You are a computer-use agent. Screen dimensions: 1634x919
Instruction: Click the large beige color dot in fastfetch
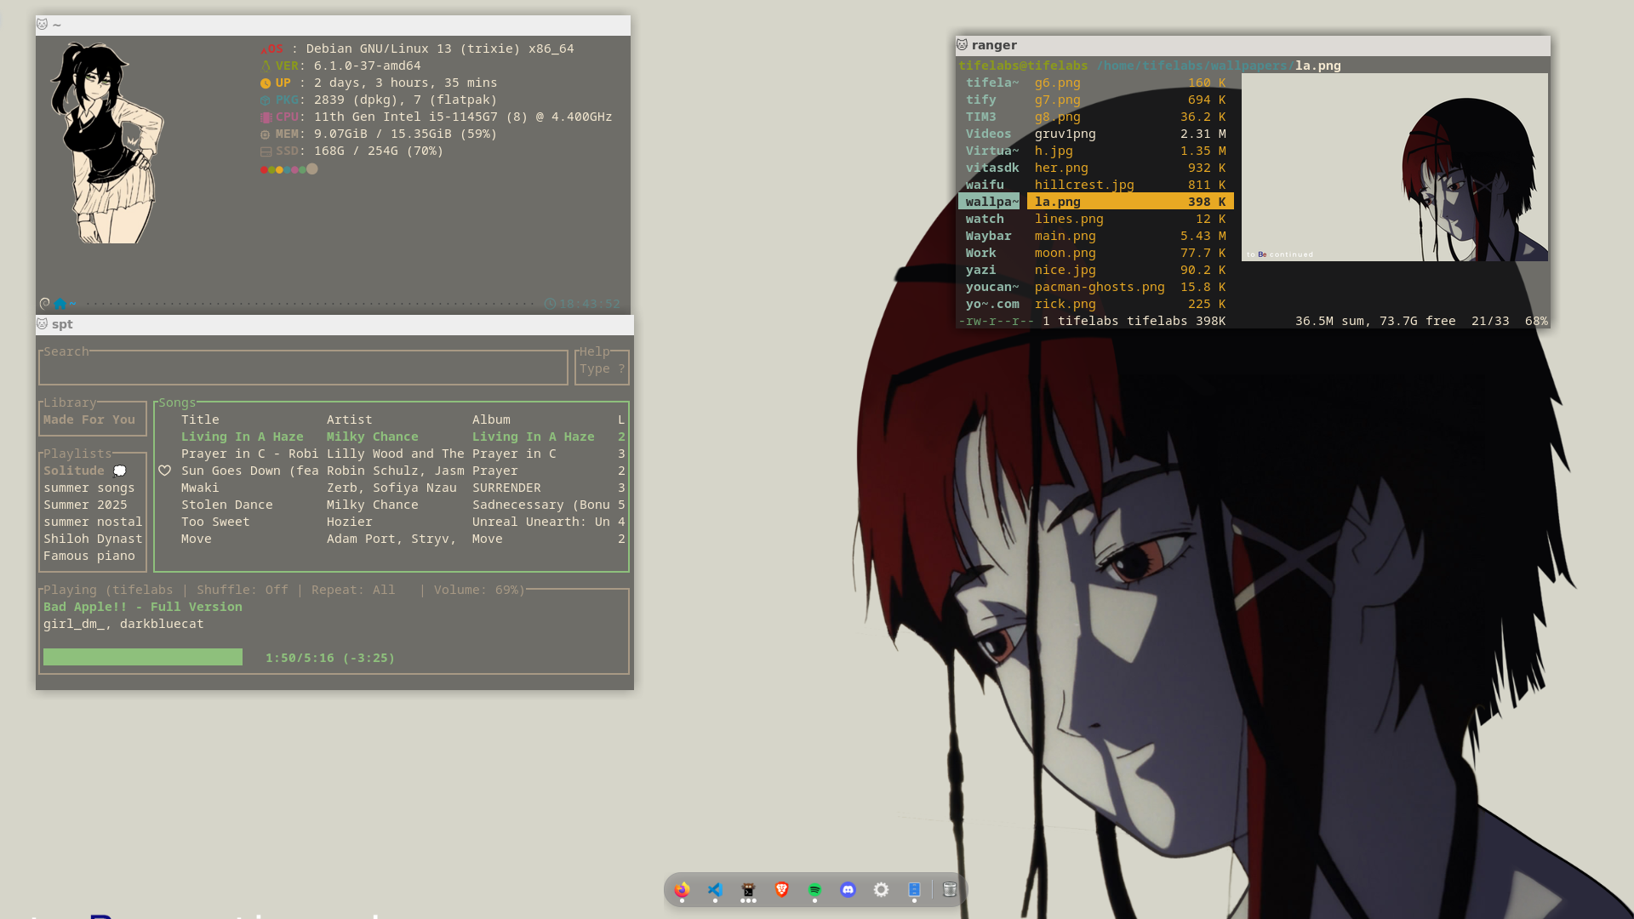coord(312,169)
